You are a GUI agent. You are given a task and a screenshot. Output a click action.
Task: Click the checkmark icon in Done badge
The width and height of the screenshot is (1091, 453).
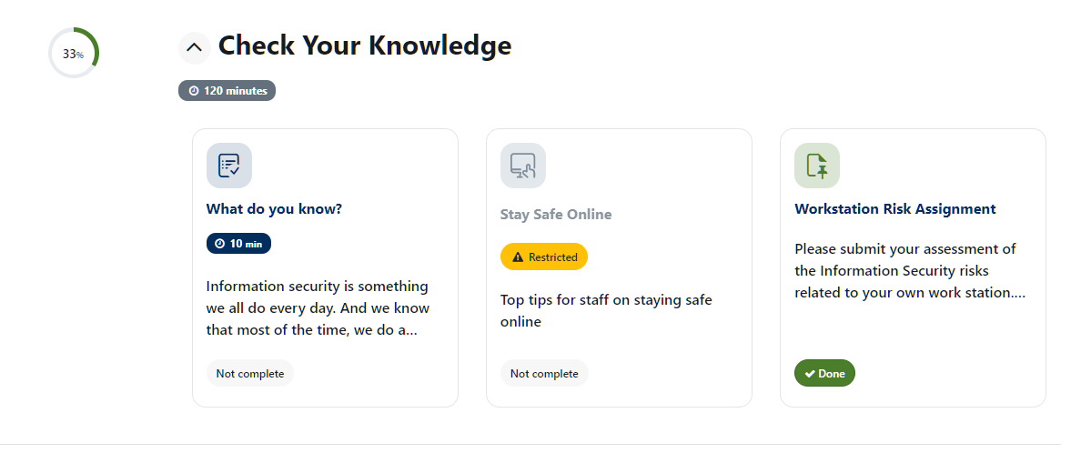point(810,375)
